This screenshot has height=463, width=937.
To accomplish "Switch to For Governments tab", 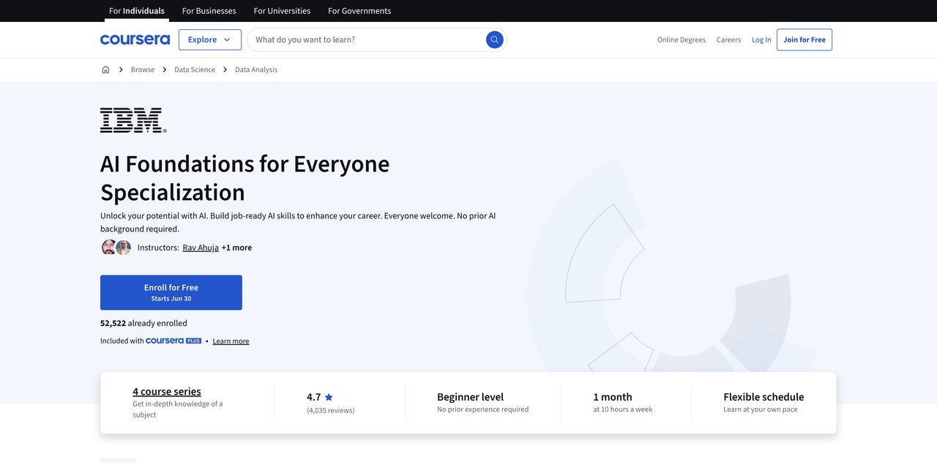I will tap(359, 11).
